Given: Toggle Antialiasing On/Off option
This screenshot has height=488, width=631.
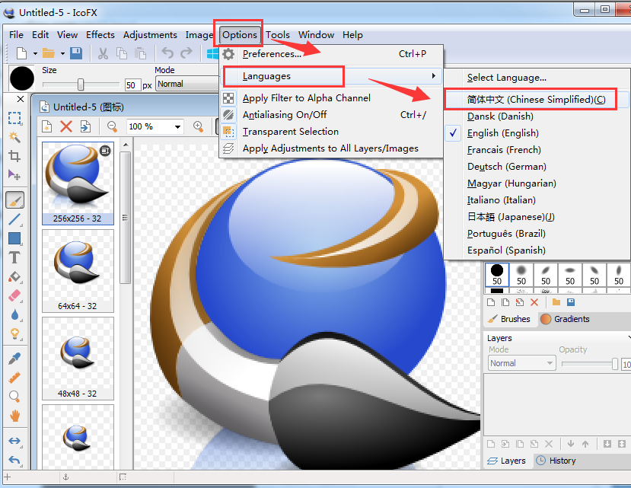Looking at the screenshot, I should (284, 115).
